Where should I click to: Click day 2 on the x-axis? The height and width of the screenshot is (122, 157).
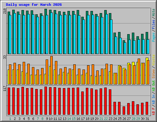(x=15, y=119)
